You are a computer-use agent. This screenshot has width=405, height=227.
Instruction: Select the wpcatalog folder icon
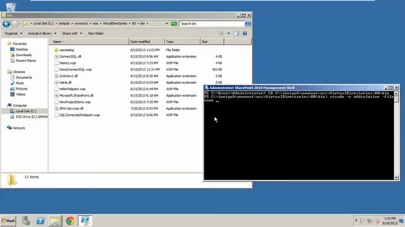pos(56,50)
